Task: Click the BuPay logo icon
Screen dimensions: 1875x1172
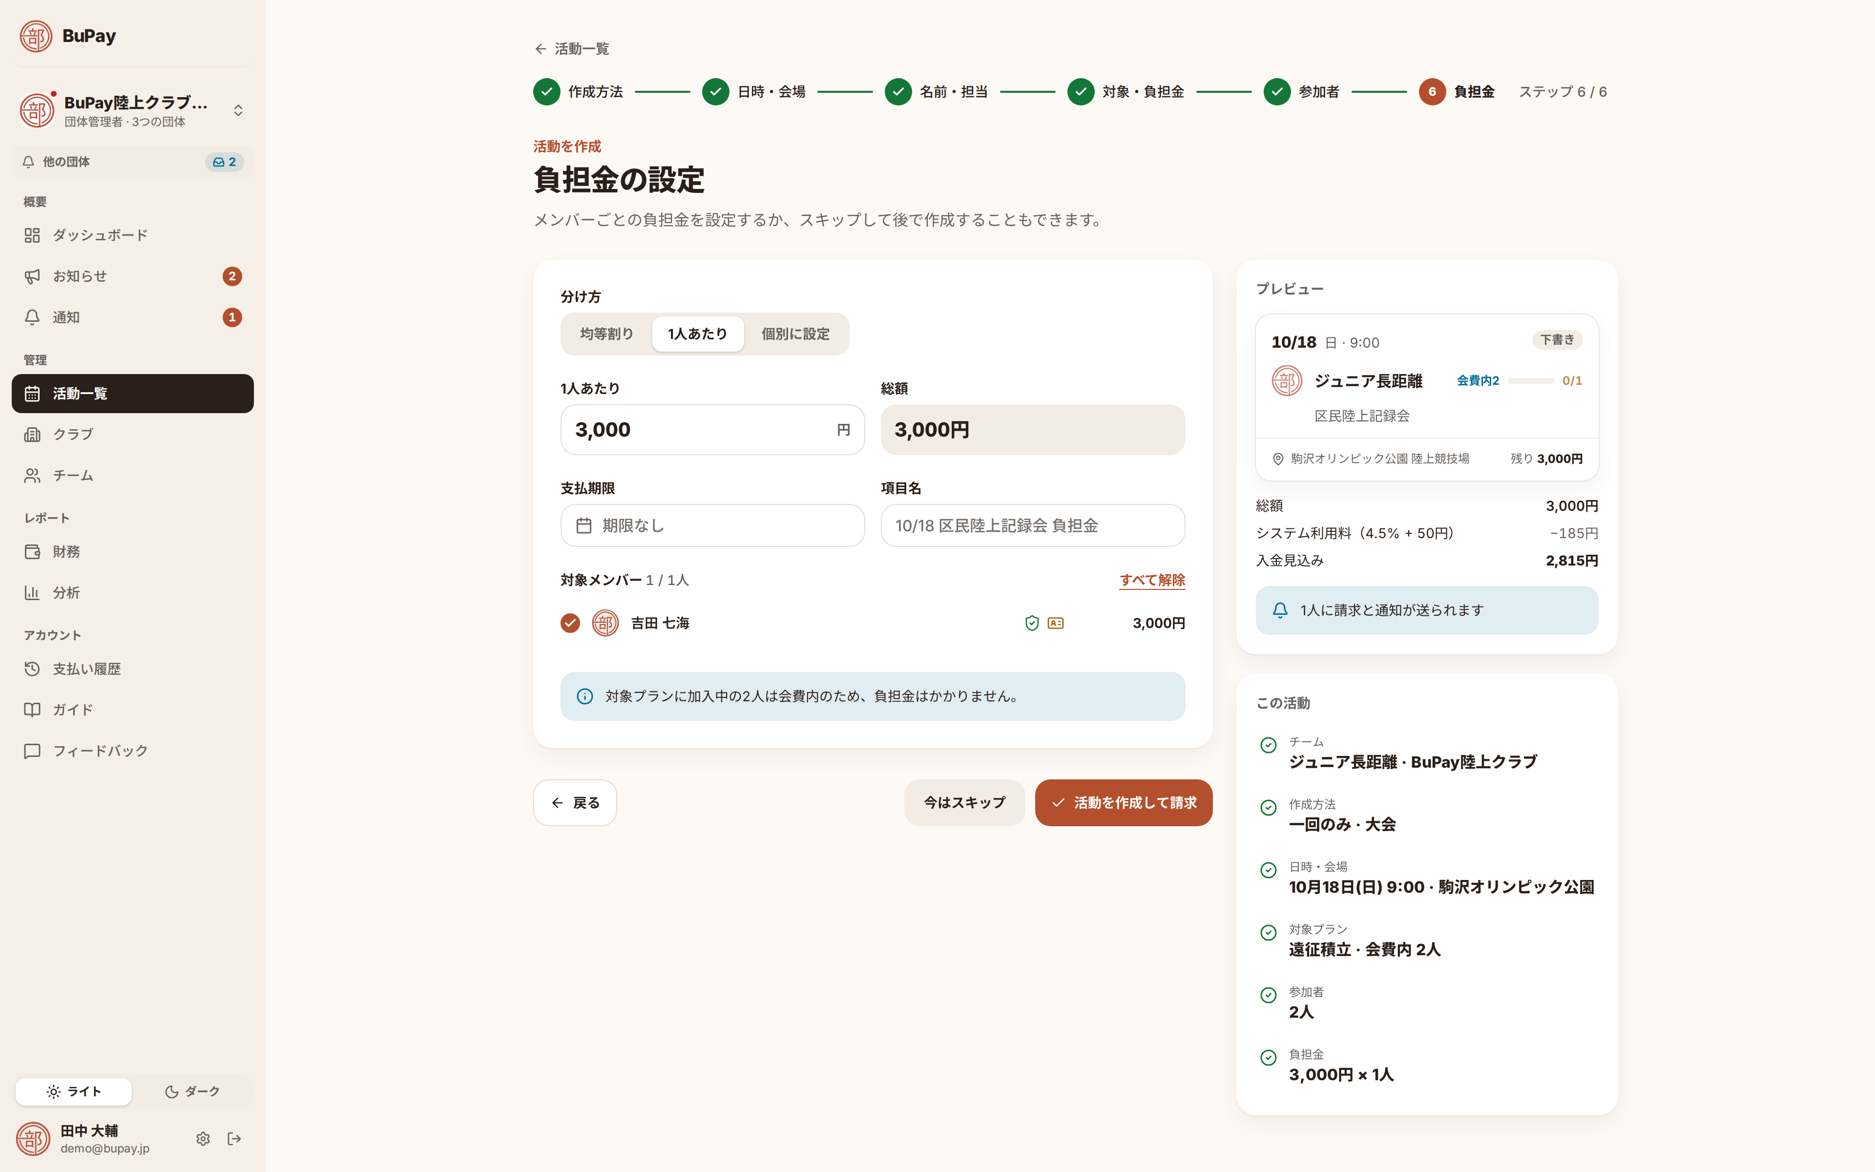Action: coord(36,36)
